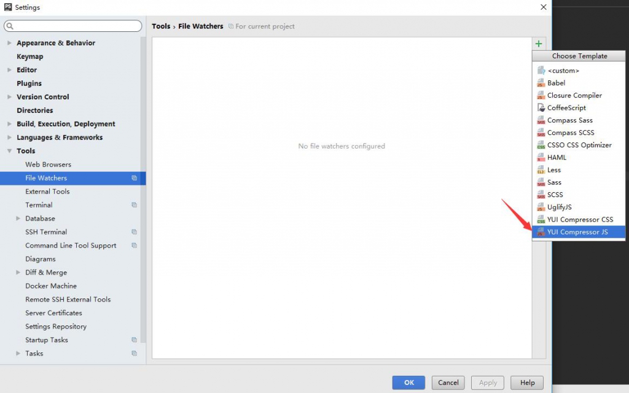
Task: Select Diagrams in the Tools list
Action: click(40, 259)
